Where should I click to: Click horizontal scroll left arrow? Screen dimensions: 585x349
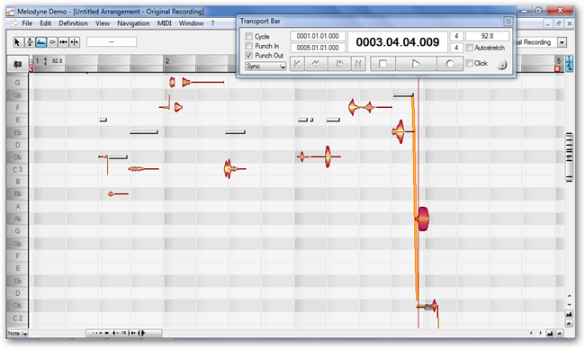click(531, 333)
